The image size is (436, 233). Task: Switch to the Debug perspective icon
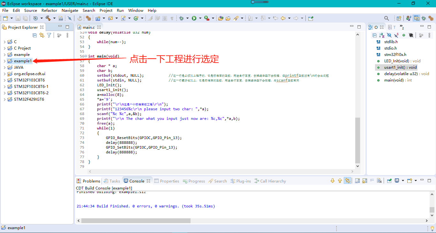coord(424,19)
